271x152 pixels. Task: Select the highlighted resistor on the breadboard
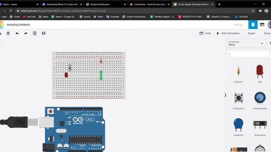point(70,68)
